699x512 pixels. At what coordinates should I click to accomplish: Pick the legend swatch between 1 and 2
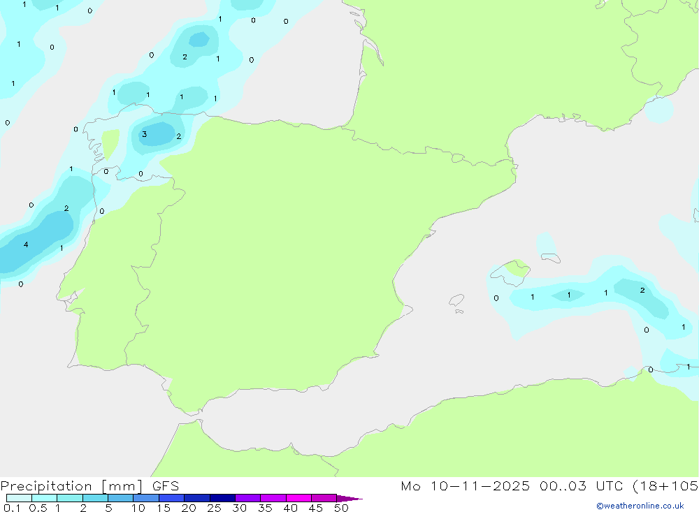coord(70,498)
